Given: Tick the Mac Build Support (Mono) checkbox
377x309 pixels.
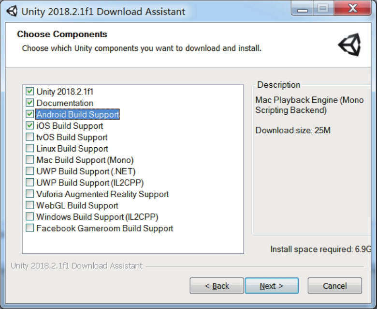Looking at the screenshot, I should [x=29, y=160].
